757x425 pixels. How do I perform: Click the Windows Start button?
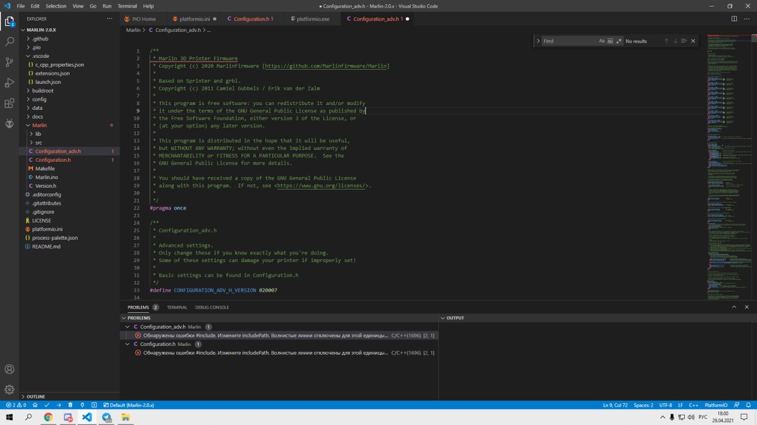(x=9, y=417)
